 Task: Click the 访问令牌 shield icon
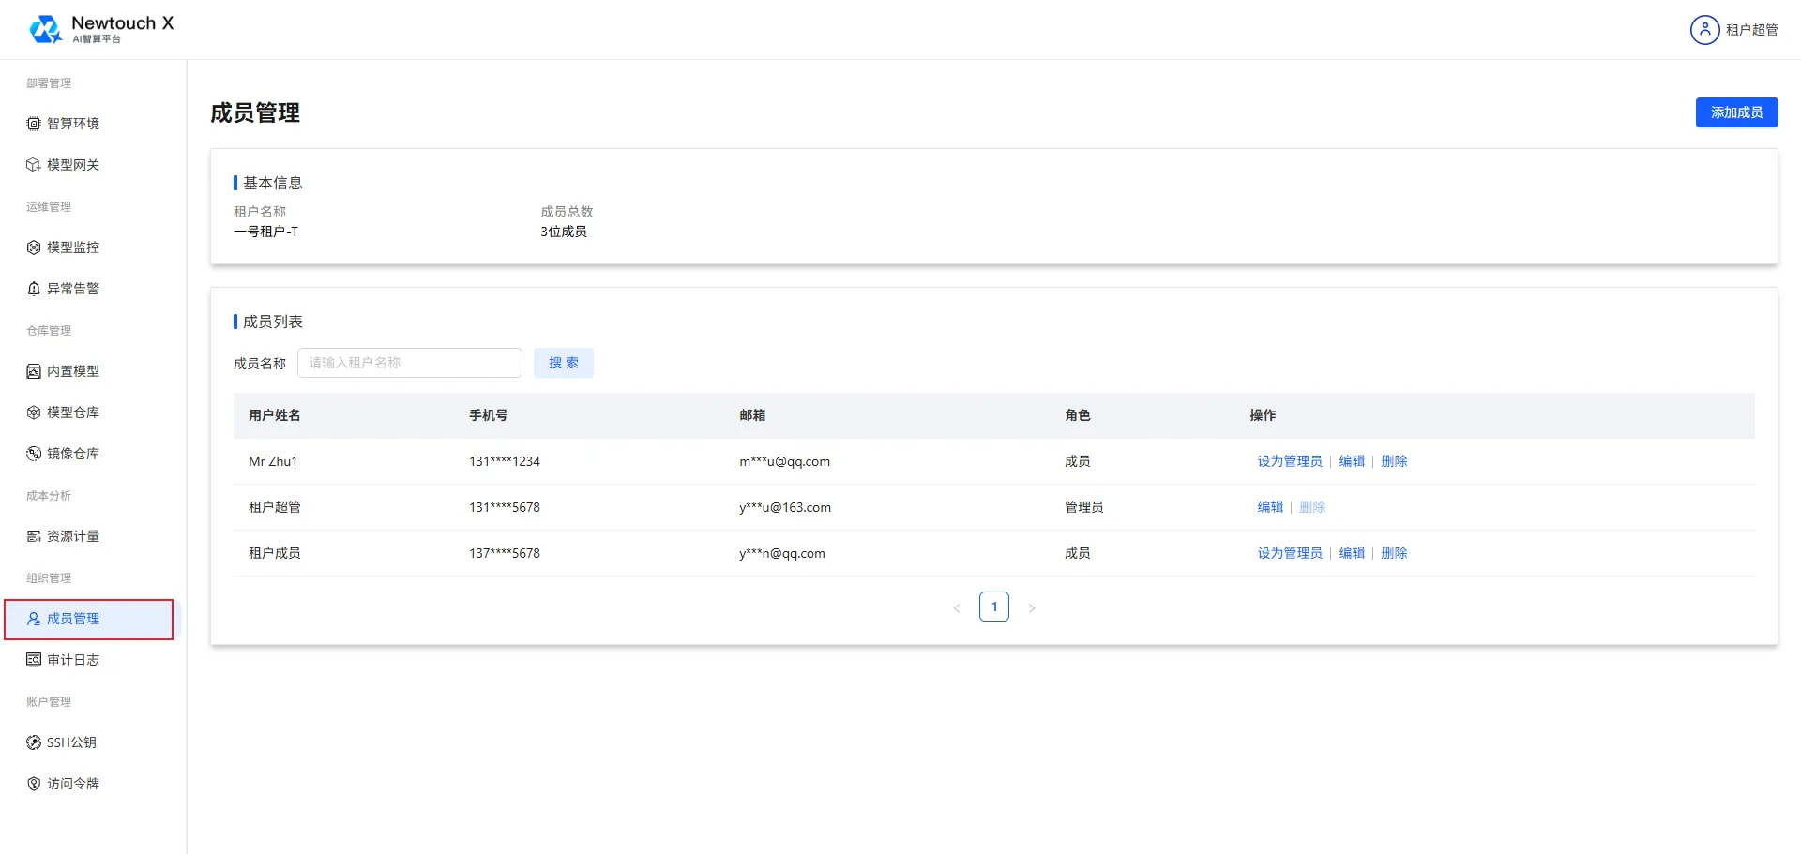[34, 784]
